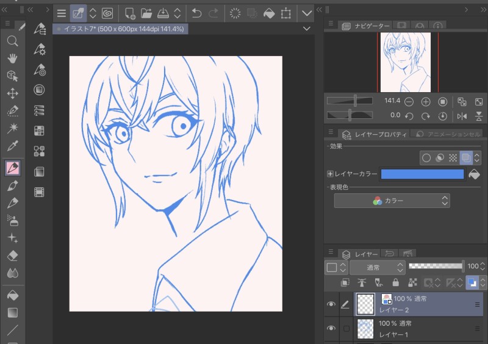Toggle set as reference layer lighthouse icon
This screenshot has width=488, height=344.
[x=362, y=282]
